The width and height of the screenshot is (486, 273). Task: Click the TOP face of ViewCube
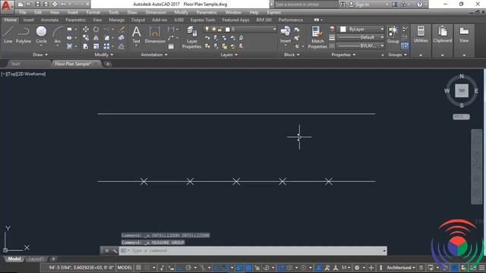[x=462, y=91]
